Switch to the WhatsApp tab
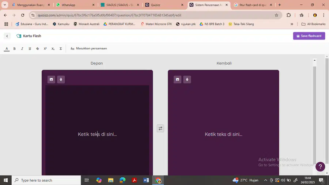Viewport: 329px width, 185px height. [76, 5]
